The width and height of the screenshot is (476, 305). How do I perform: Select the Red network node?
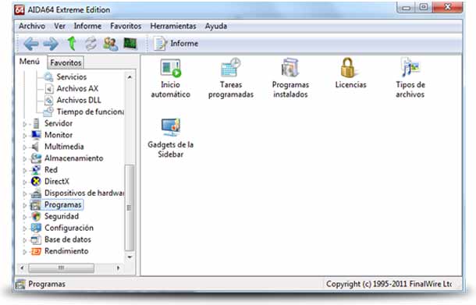click(x=51, y=169)
